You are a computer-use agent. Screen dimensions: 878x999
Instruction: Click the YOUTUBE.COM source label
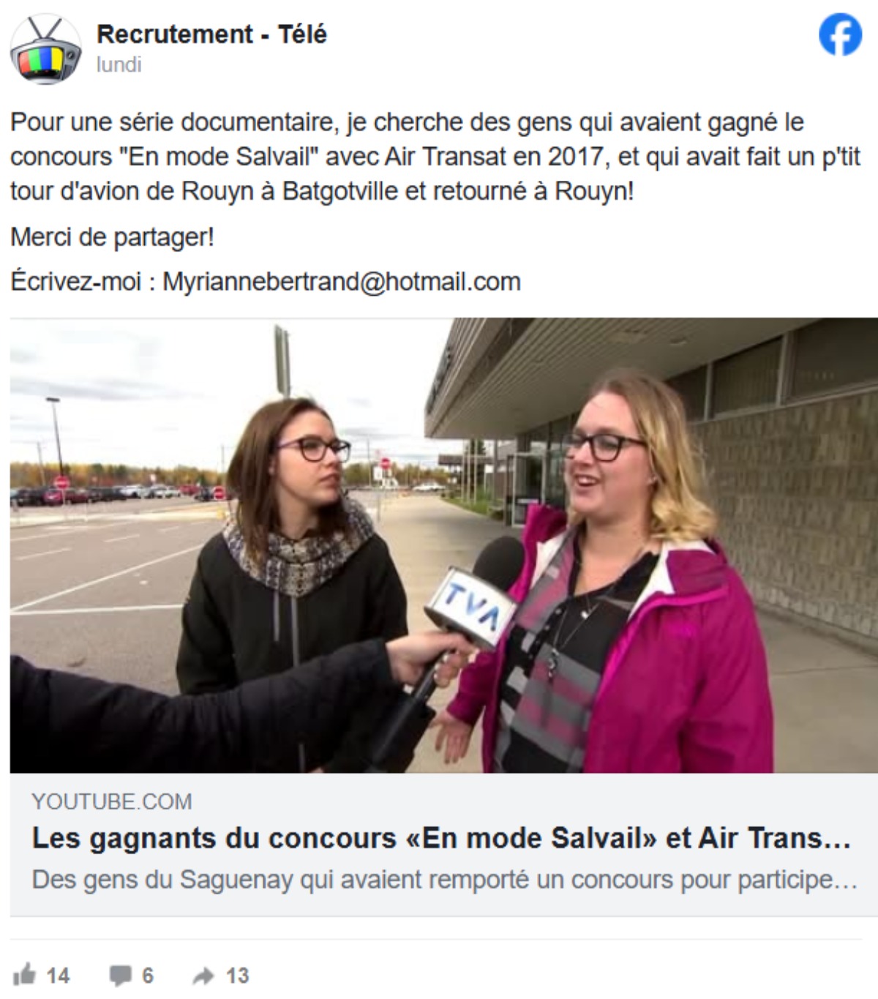pyautogui.click(x=112, y=801)
